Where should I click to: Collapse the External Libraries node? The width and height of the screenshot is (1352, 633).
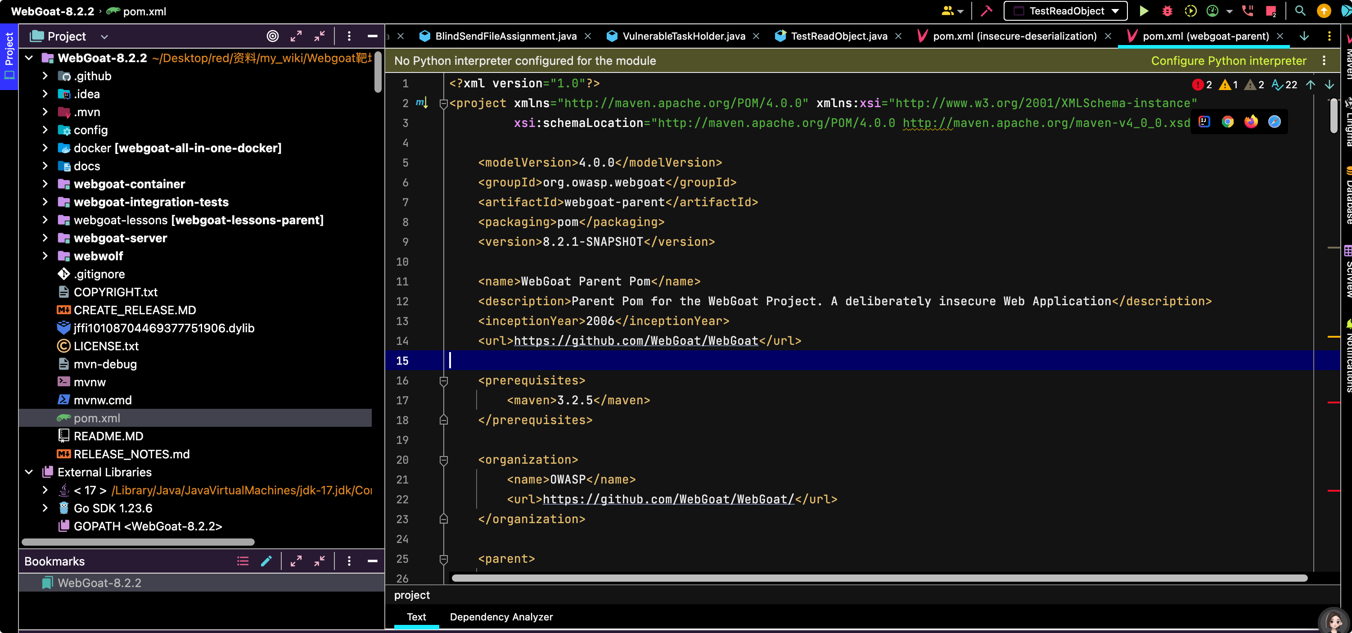(29, 472)
